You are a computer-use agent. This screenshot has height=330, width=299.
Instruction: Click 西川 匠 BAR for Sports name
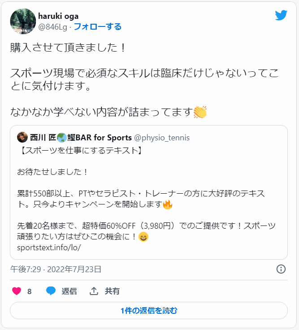pyautogui.click(x=81, y=137)
